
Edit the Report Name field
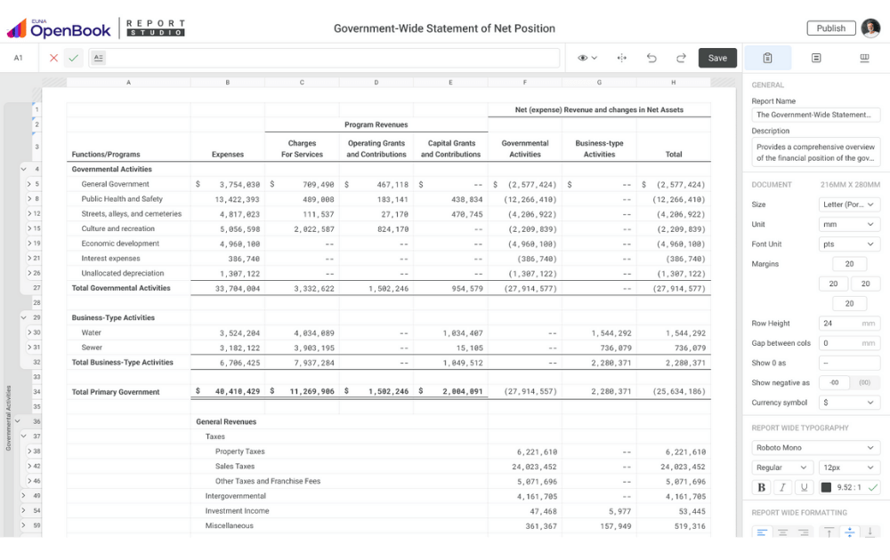815,115
